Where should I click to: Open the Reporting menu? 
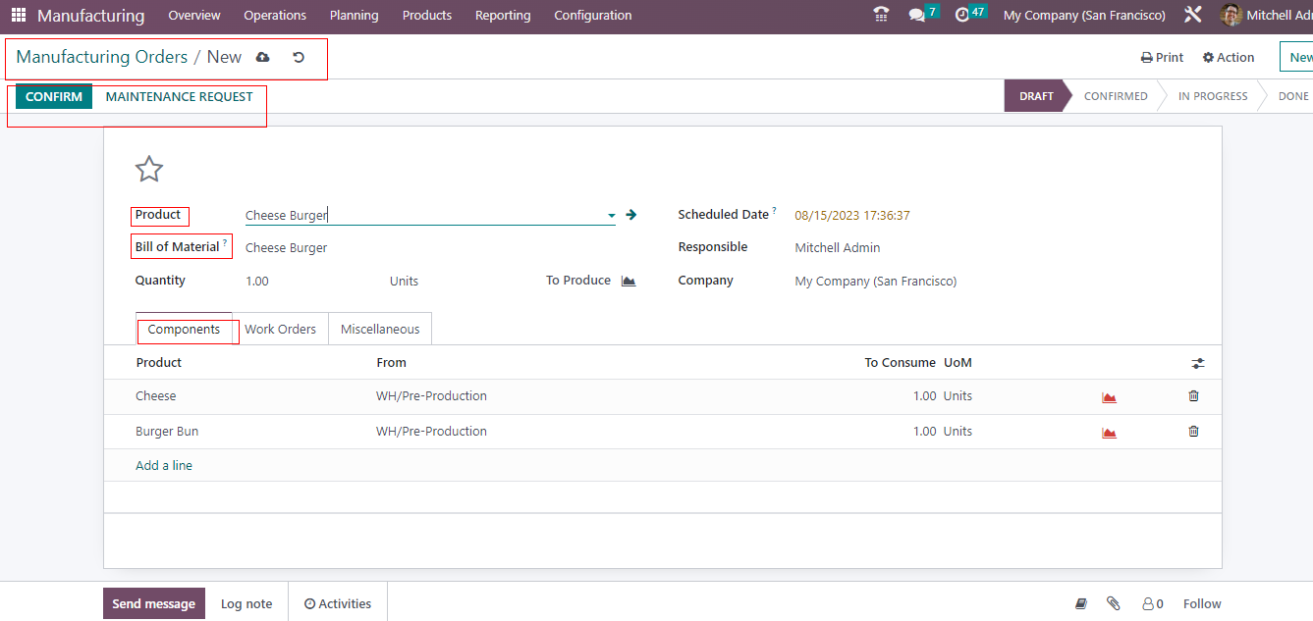[503, 16]
